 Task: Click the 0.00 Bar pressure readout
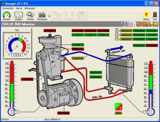click(x=17, y=55)
